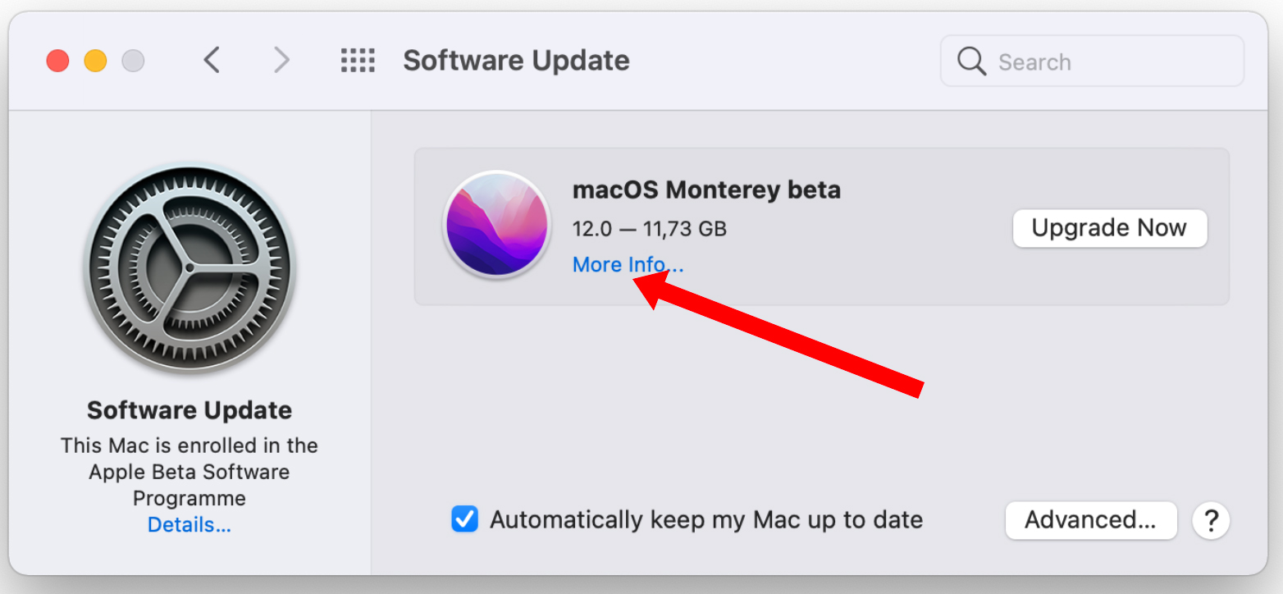Uncheck Automatically keep my Mac up to date
Screen dimensions: 1283x594
465,519
